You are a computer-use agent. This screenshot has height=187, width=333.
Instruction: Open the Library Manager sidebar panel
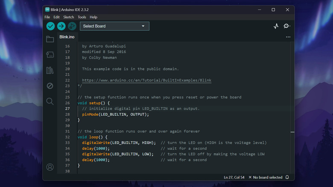50,70
